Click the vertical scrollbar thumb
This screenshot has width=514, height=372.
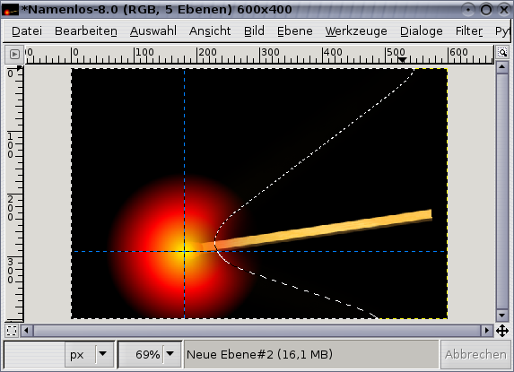[x=502, y=191]
